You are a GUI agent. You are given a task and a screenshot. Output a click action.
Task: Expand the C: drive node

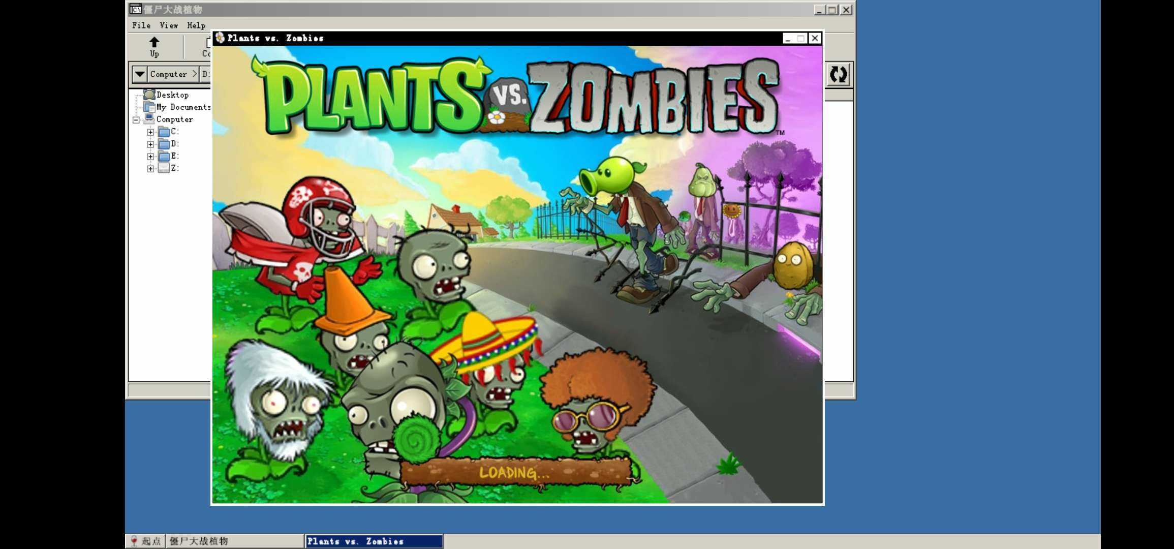point(150,132)
